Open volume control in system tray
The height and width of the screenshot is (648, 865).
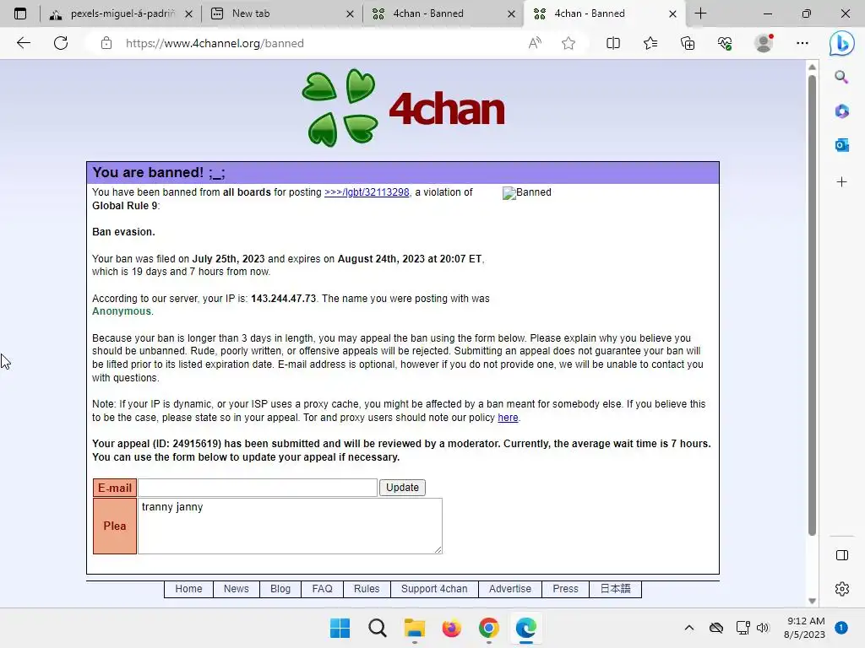[x=763, y=628]
